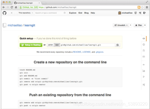
Task: Select the michaelliao/learngit browser tab
Action: click(x=27, y=3)
